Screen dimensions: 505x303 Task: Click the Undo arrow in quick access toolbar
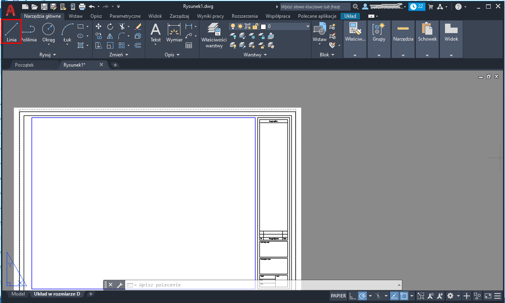(x=92, y=6)
